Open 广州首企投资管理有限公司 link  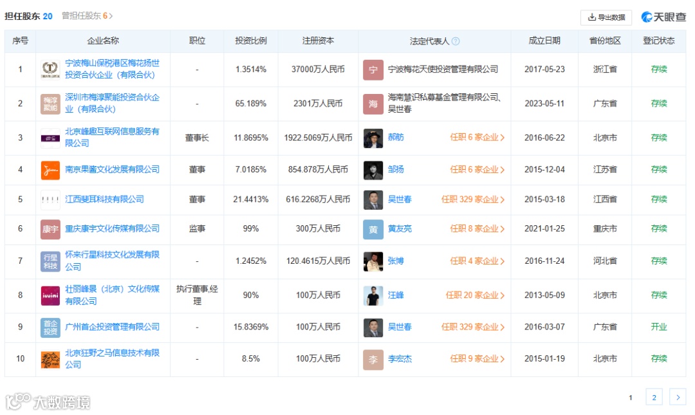[112, 327]
